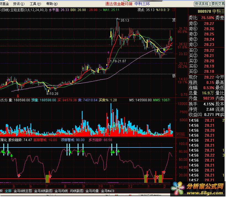Click the red S marker below the price chart
The height and width of the screenshot is (197, 226).
[x=18, y=96]
